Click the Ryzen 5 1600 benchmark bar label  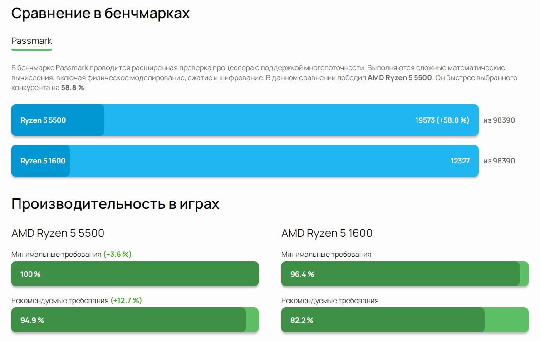click(43, 161)
